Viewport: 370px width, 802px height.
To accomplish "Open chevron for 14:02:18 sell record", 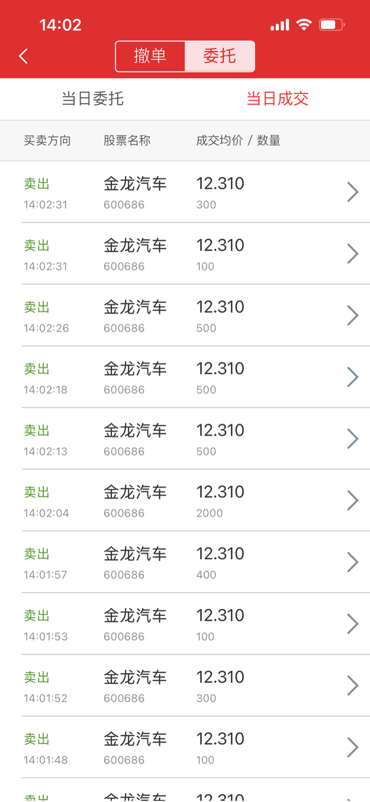I will coord(353,377).
